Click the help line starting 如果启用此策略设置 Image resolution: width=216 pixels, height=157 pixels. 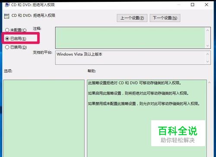[138, 93]
